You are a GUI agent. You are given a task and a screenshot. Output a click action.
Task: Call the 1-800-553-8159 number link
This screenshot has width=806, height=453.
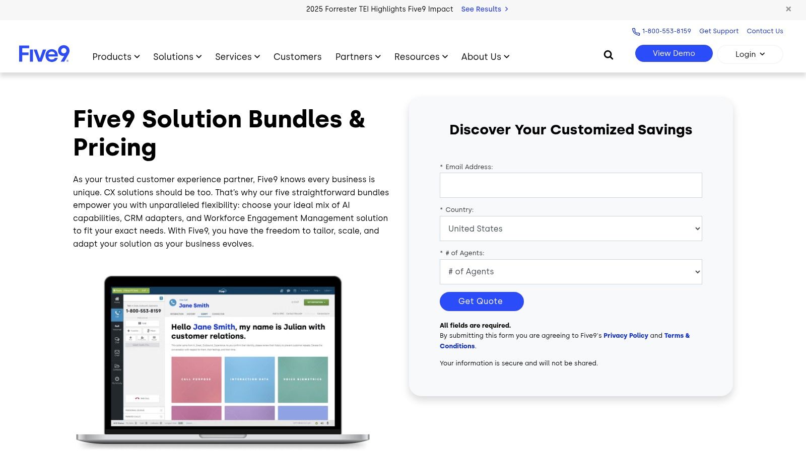click(x=666, y=31)
